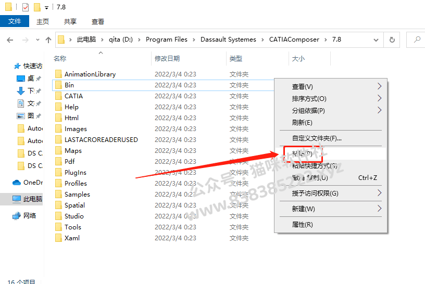Select the Html folder icon
Screen dimensions: 425x284
click(58, 118)
